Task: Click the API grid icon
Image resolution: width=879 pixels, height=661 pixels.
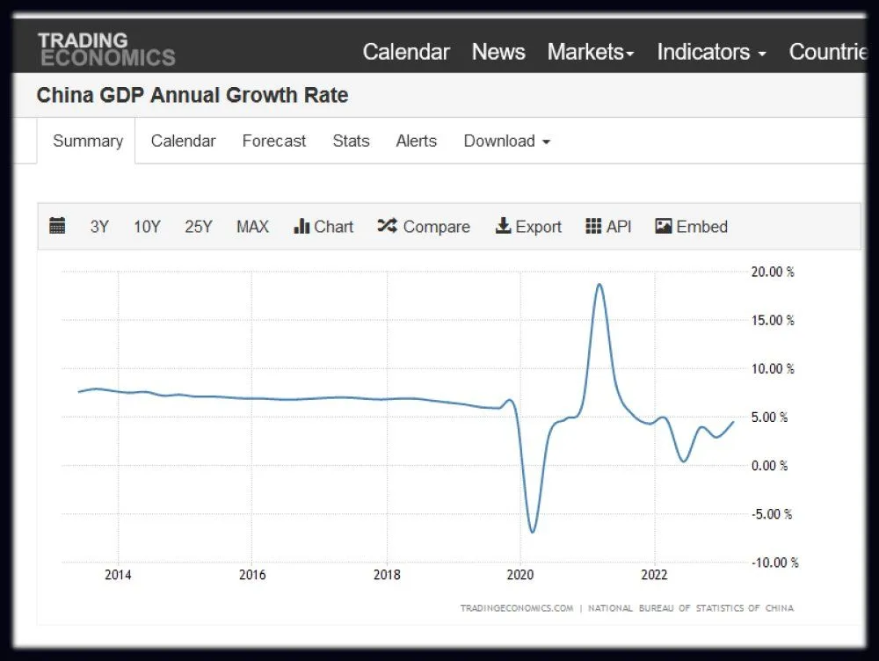Action: pos(593,227)
